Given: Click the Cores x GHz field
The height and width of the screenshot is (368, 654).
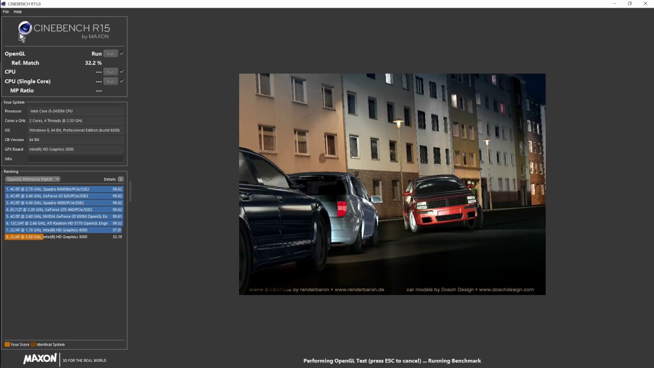Looking at the screenshot, I should click(76, 121).
